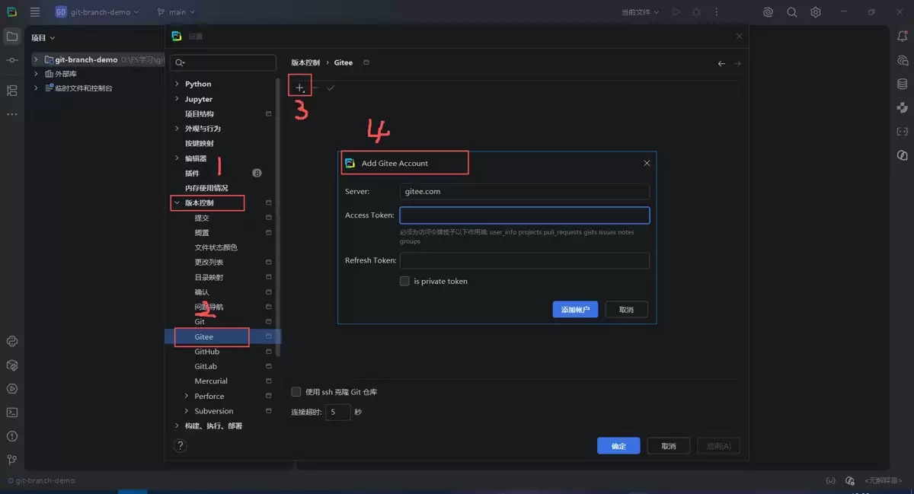Open the Problems tool window icon
The height and width of the screenshot is (494, 914).
pyautogui.click(x=12, y=436)
